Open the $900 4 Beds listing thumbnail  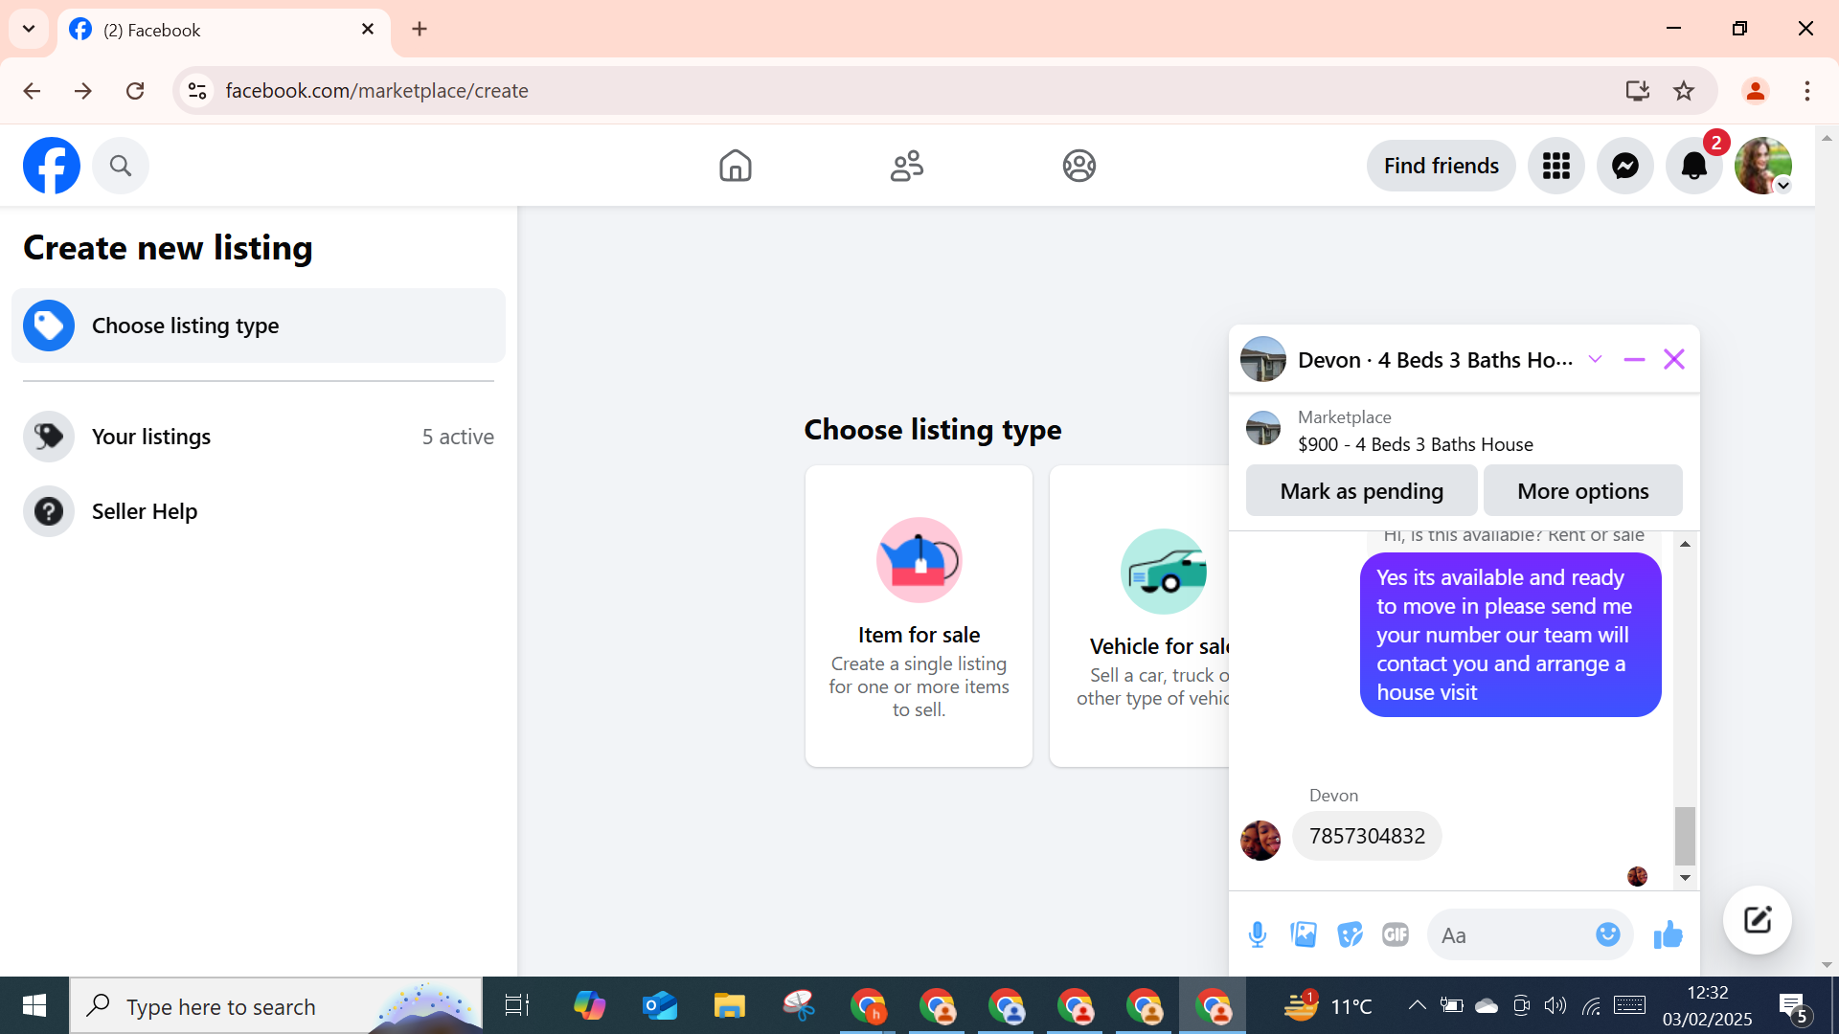(x=1263, y=428)
